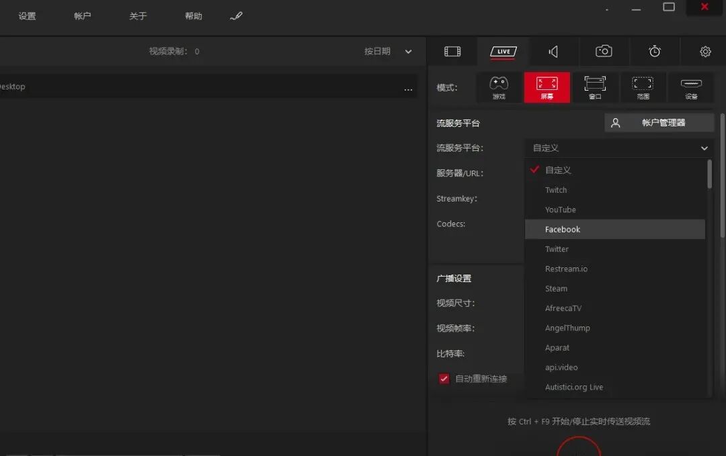Collapse the 流服务平台 dropdown showing 自定义
The width and height of the screenshot is (726, 456).
(618, 148)
